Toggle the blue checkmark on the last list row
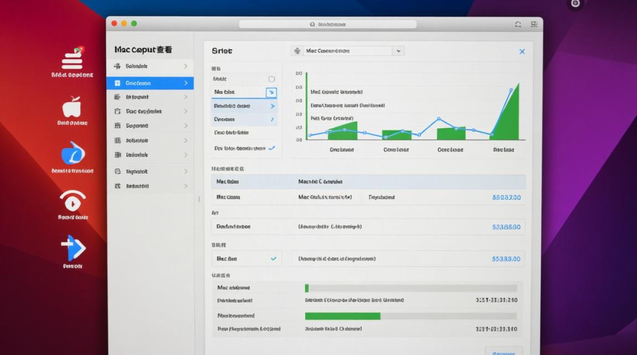 272,148
